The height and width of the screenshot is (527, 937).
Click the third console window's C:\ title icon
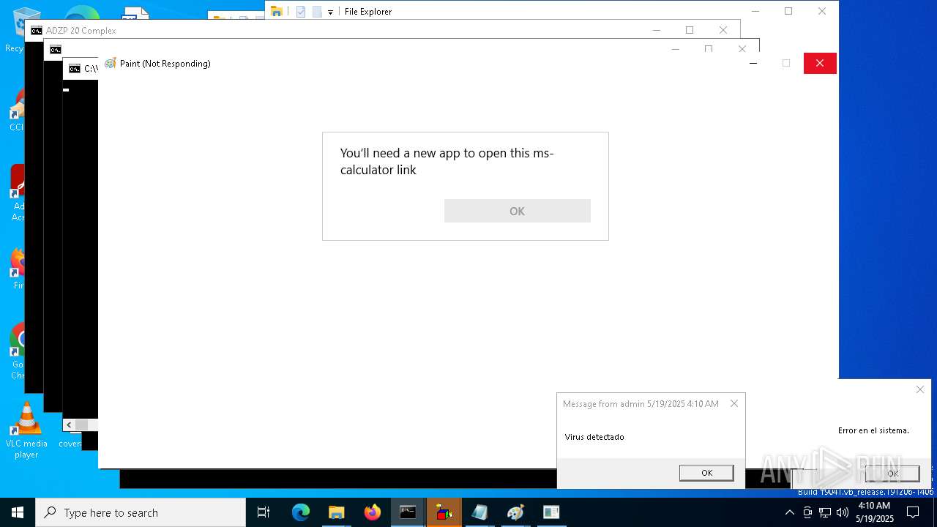pyautogui.click(x=75, y=69)
